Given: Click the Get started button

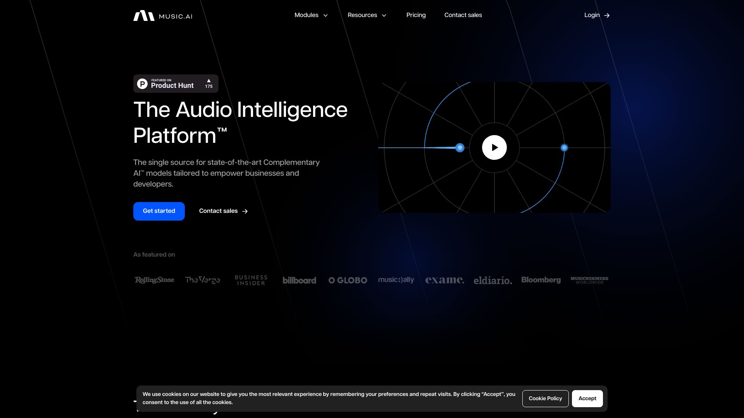Looking at the screenshot, I should coord(159,211).
